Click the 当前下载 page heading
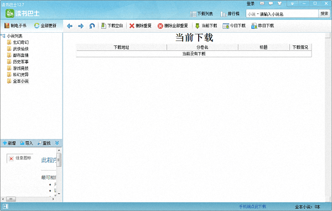The width and height of the screenshot is (332, 211). tap(194, 38)
